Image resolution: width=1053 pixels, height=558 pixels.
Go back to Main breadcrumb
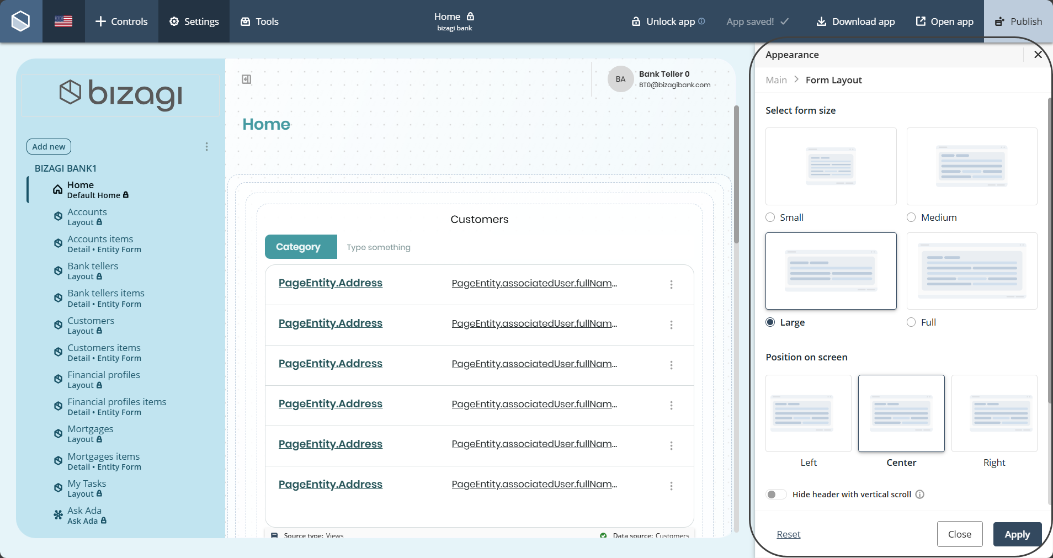pyautogui.click(x=776, y=80)
